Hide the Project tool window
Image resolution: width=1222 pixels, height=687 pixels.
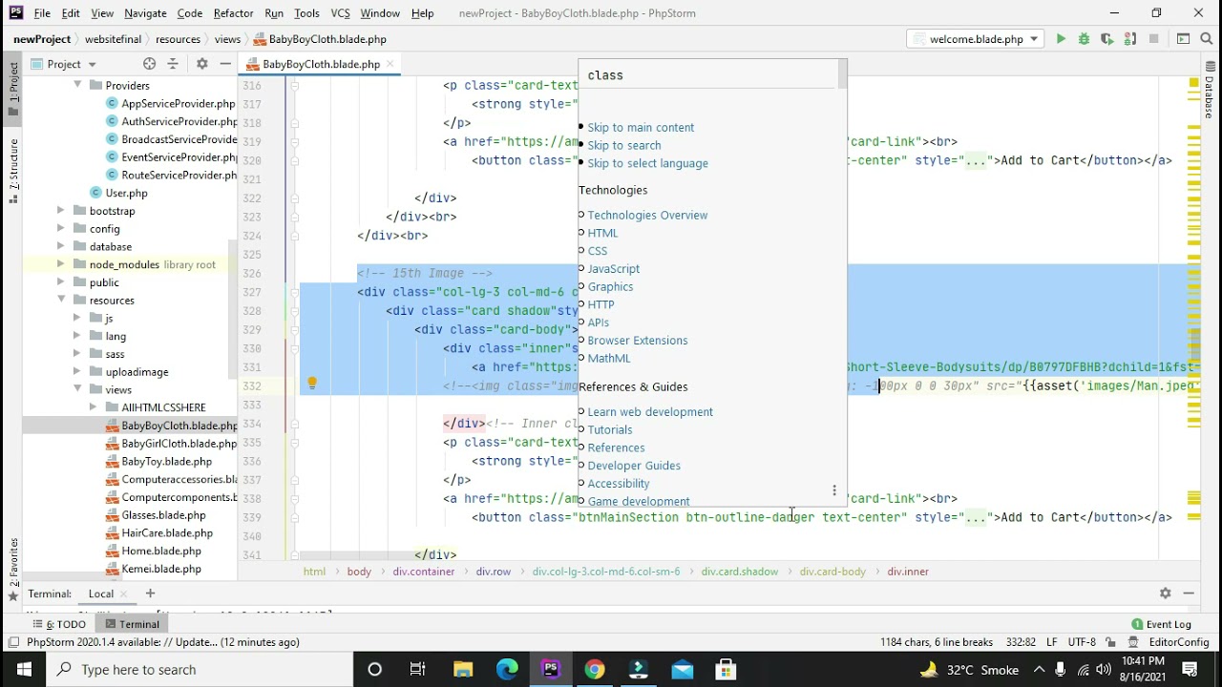[225, 64]
